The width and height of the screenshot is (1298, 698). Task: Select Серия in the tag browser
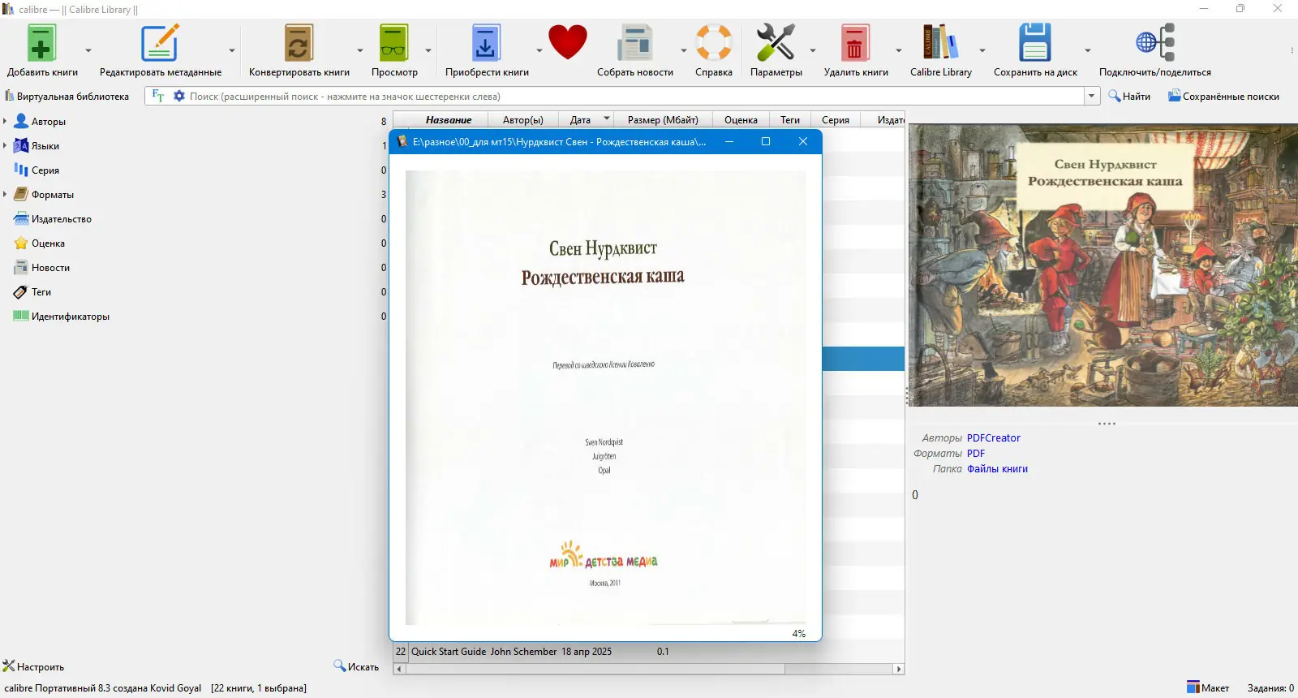tap(45, 170)
